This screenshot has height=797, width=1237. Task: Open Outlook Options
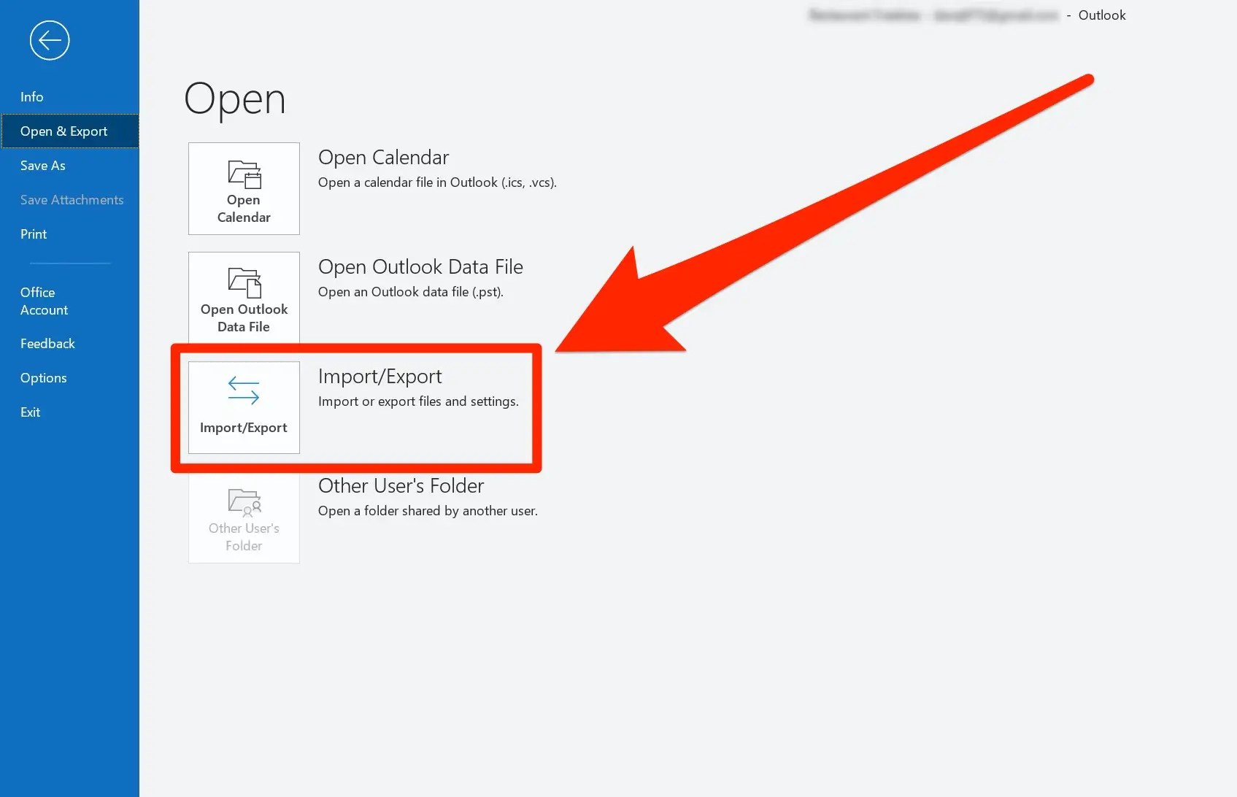44,378
